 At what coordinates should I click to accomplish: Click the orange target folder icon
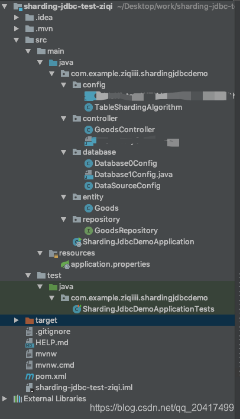(x=30, y=320)
